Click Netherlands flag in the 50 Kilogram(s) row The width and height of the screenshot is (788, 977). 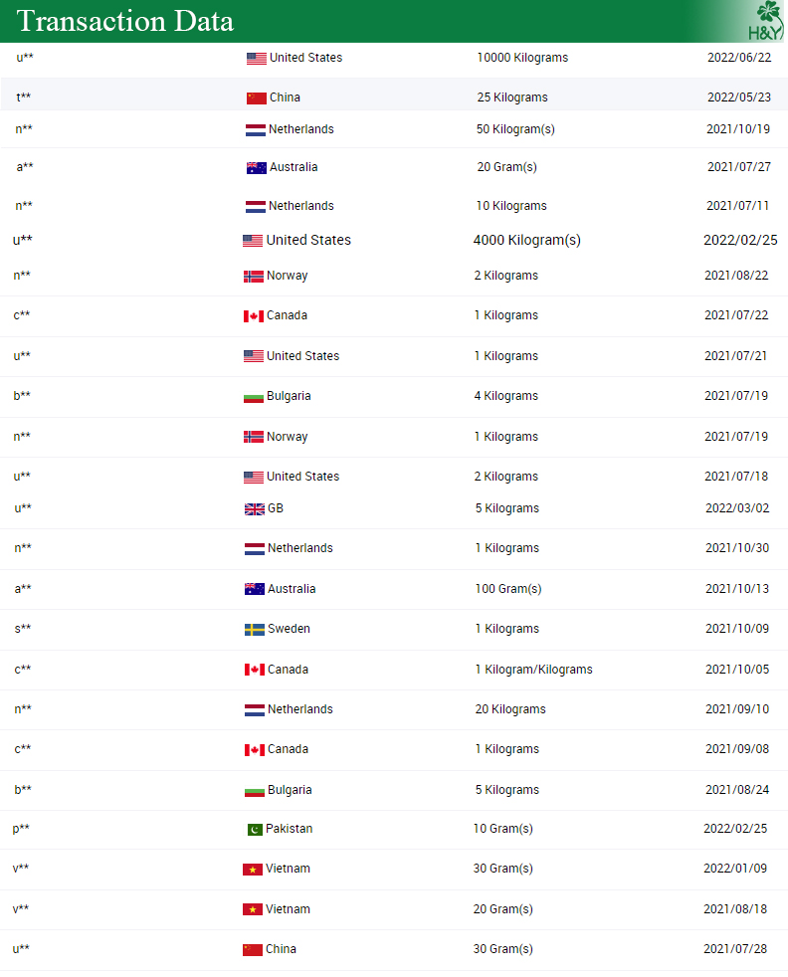point(256,130)
